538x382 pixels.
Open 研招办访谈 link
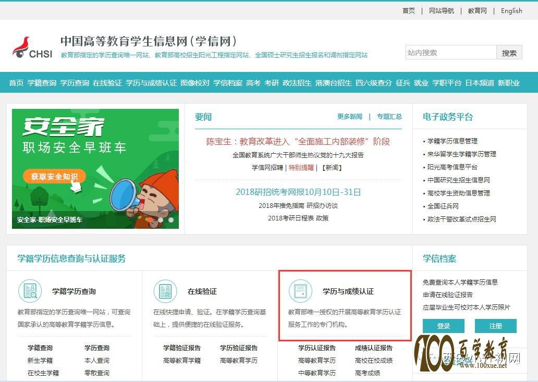tap(322, 205)
